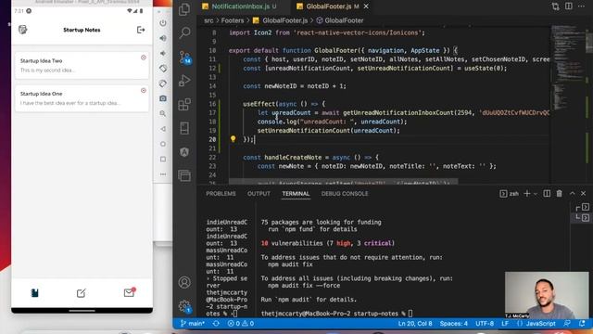
Task: Click 'npm audit fix --force' text in terminal
Action: [x=304, y=286]
